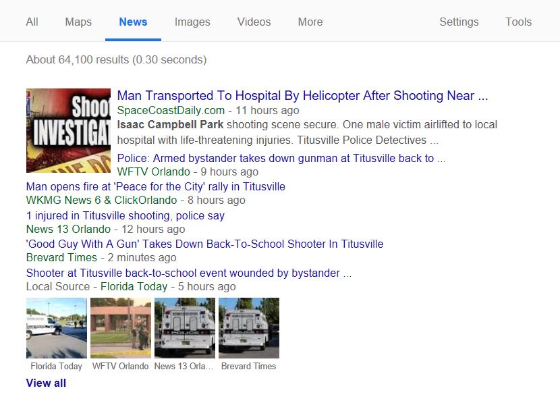Click the 'WFTV Orlando' thumbnail caption

coord(120,367)
